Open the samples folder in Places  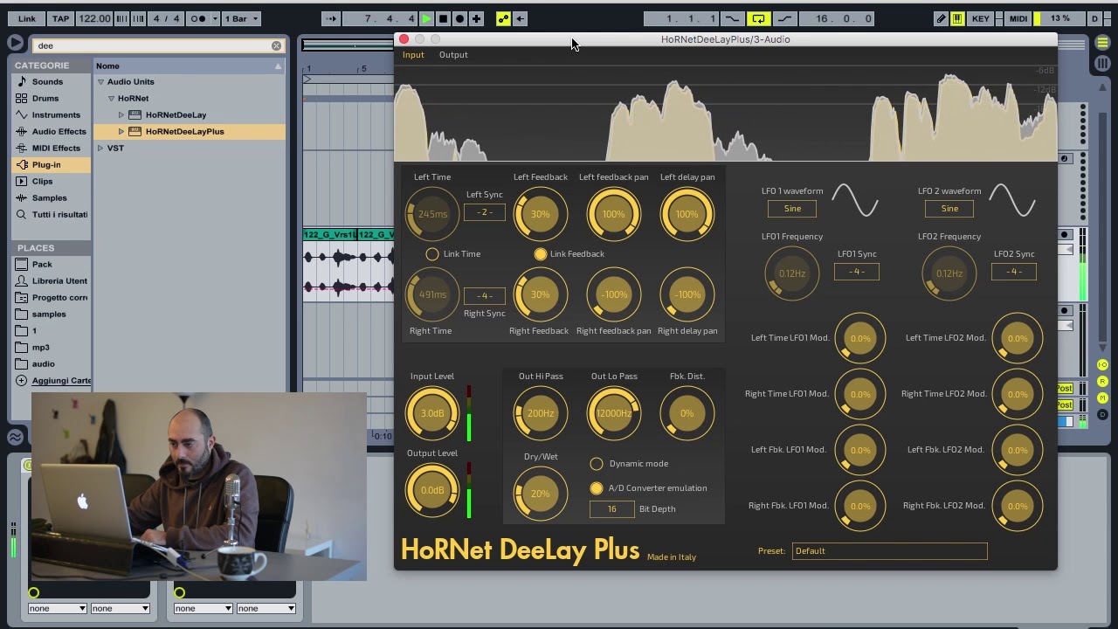click(49, 314)
